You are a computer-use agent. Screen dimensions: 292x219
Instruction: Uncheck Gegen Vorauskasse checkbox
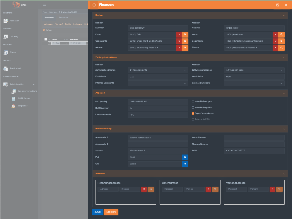coord(193,113)
